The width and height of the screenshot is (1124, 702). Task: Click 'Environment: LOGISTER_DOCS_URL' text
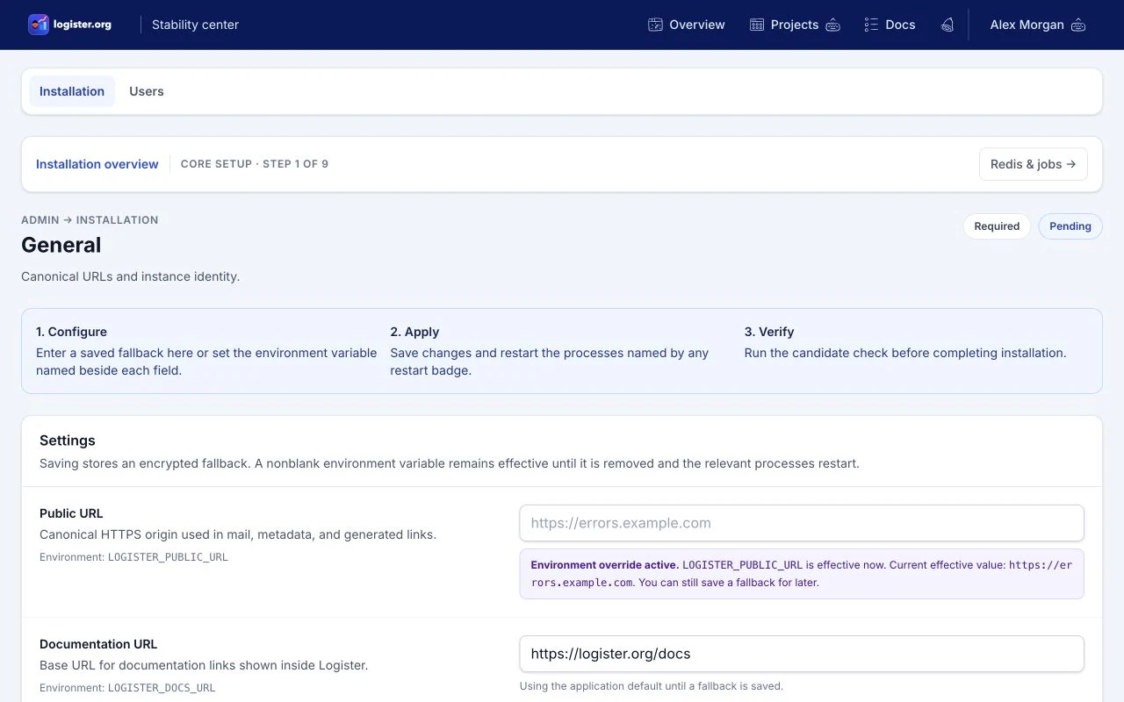click(127, 688)
